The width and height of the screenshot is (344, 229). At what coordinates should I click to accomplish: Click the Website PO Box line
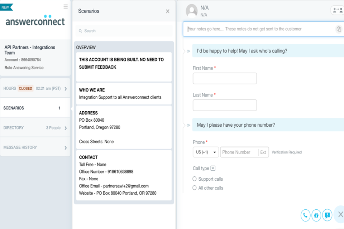[x=118, y=193]
